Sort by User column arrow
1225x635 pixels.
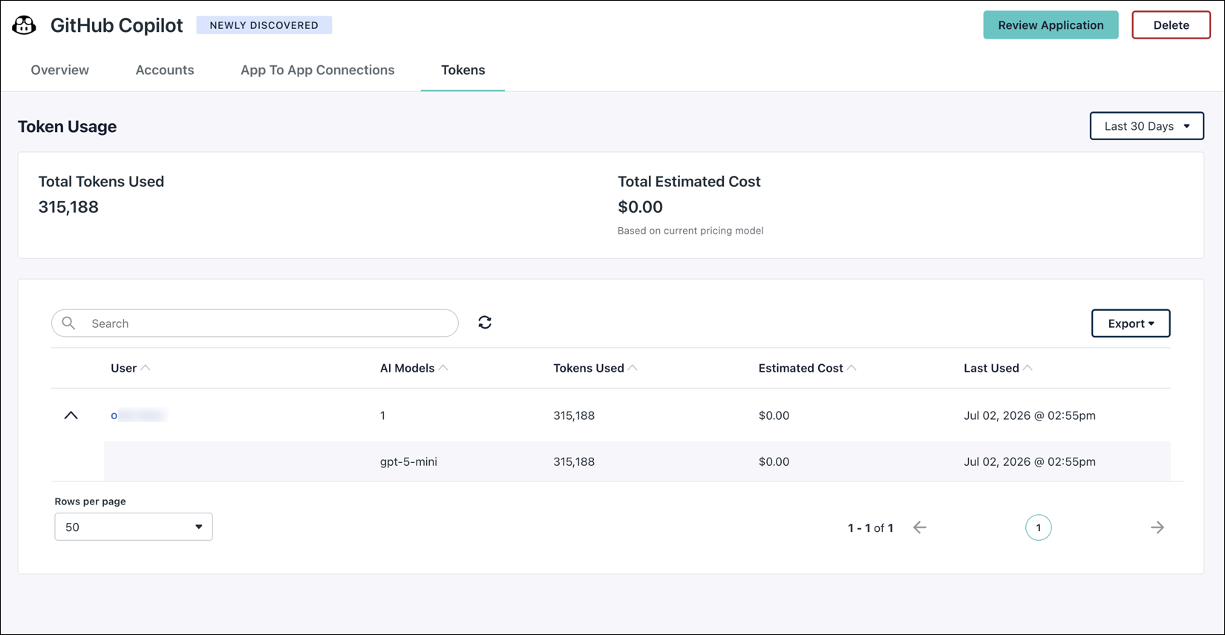(x=146, y=368)
